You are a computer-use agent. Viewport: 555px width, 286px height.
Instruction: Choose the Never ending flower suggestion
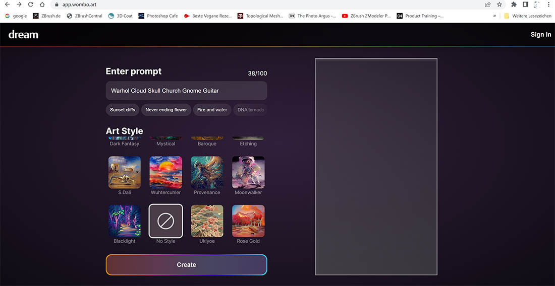click(x=166, y=110)
